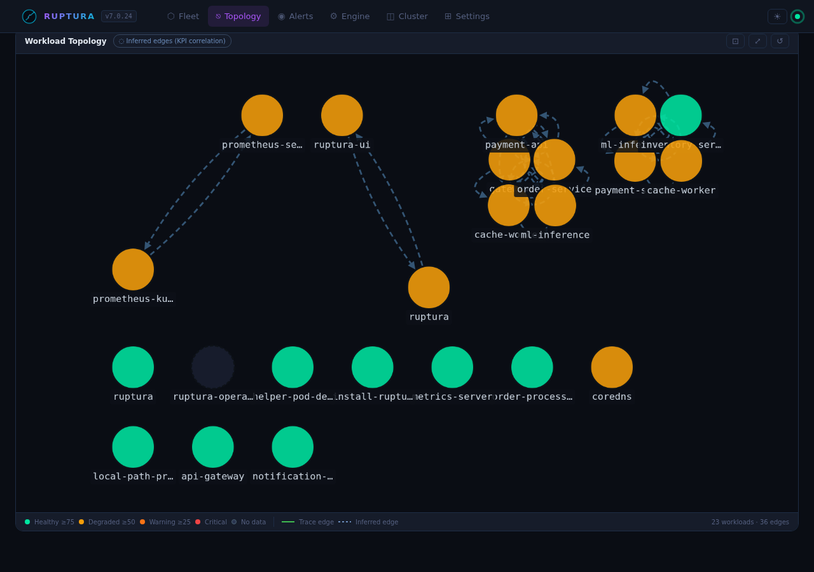Select the coredns node
This screenshot has height=572, width=814.
point(612,367)
